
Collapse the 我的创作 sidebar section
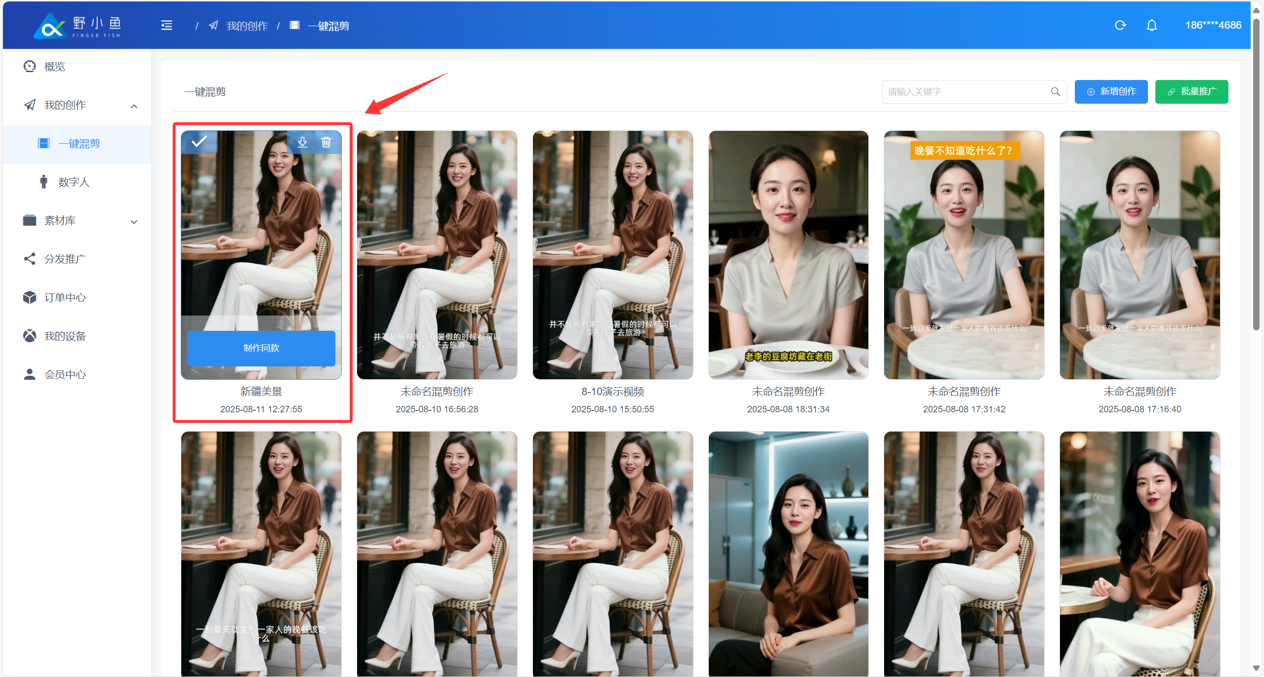[134, 106]
